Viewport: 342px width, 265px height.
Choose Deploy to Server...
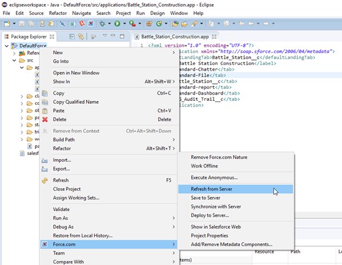(x=236, y=215)
